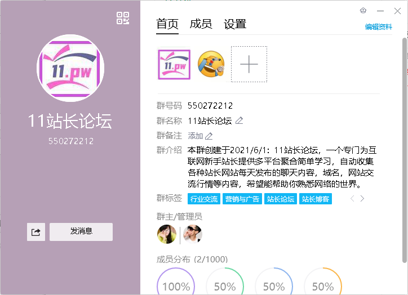Click the group owner's avatar

(x=167, y=234)
